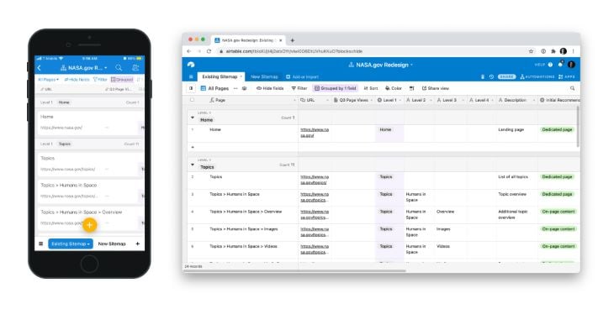Select the Existing Sitemap tab

[221, 76]
